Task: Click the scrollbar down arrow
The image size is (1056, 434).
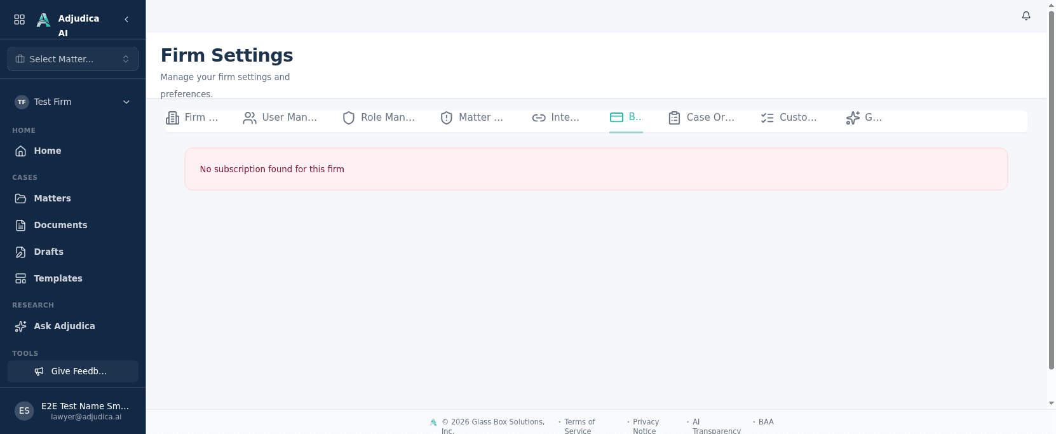Action: (1052, 403)
